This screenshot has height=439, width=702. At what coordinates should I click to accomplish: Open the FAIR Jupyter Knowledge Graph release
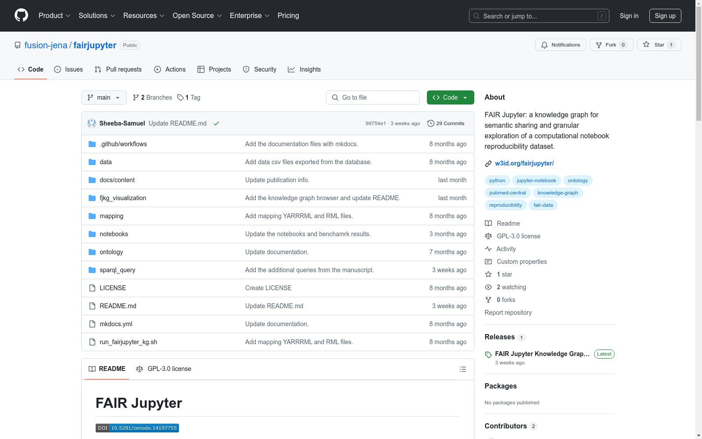[x=542, y=354]
